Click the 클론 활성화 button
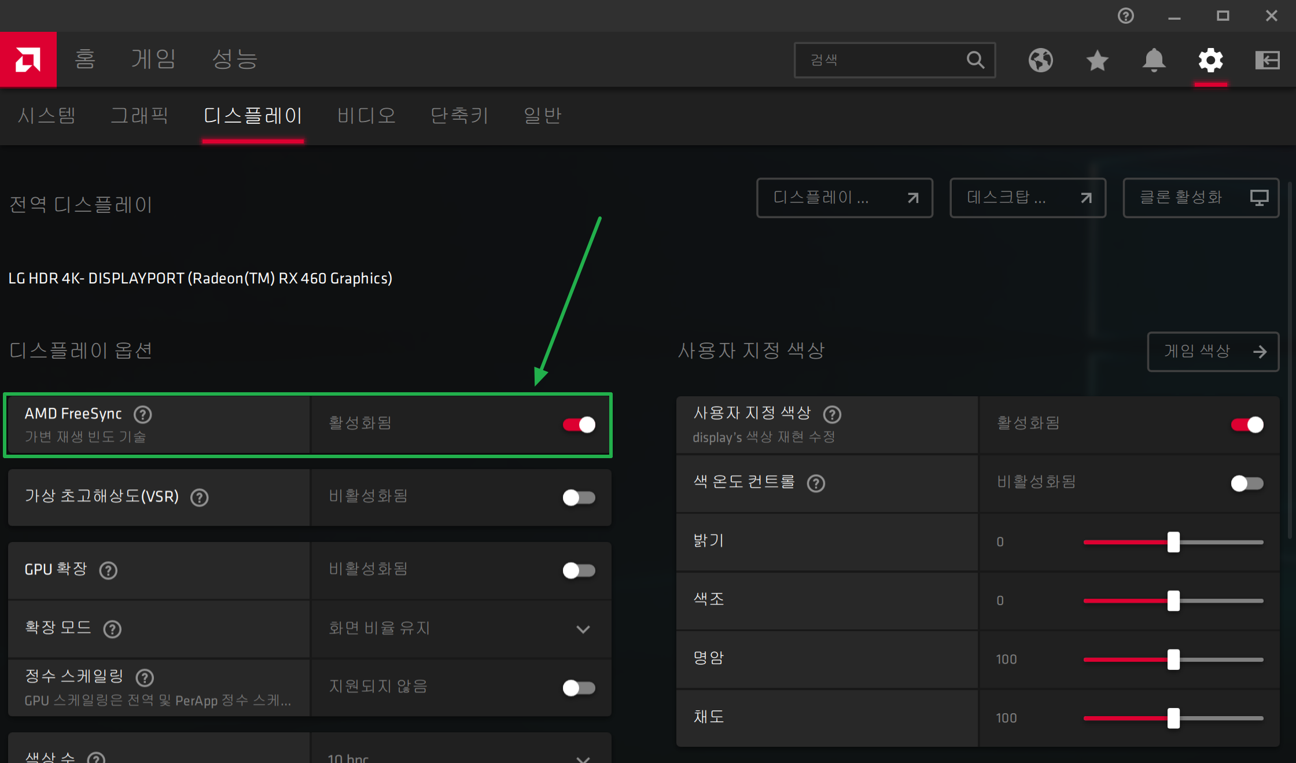 click(x=1201, y=198)
